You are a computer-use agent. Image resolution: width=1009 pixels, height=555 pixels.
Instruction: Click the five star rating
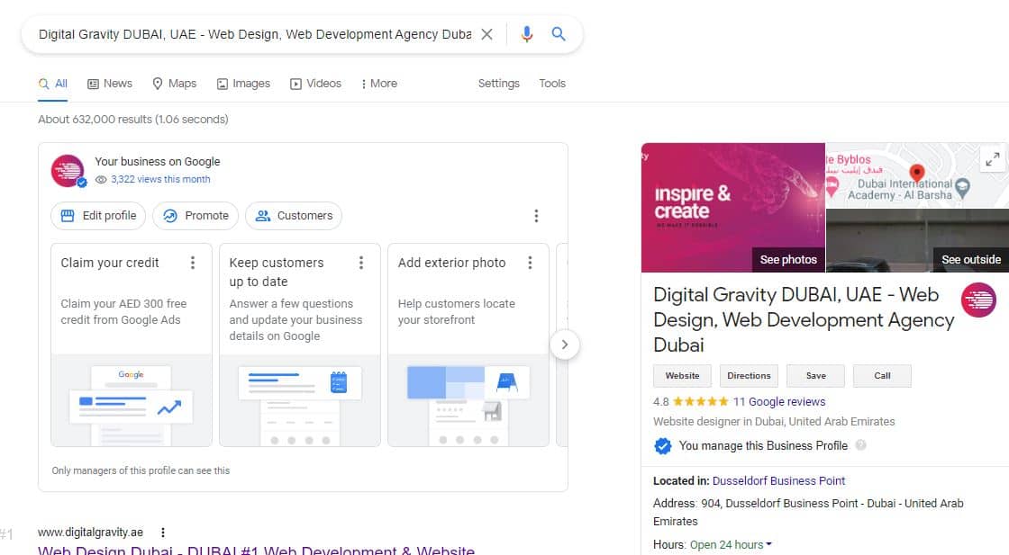pos(701,401)
